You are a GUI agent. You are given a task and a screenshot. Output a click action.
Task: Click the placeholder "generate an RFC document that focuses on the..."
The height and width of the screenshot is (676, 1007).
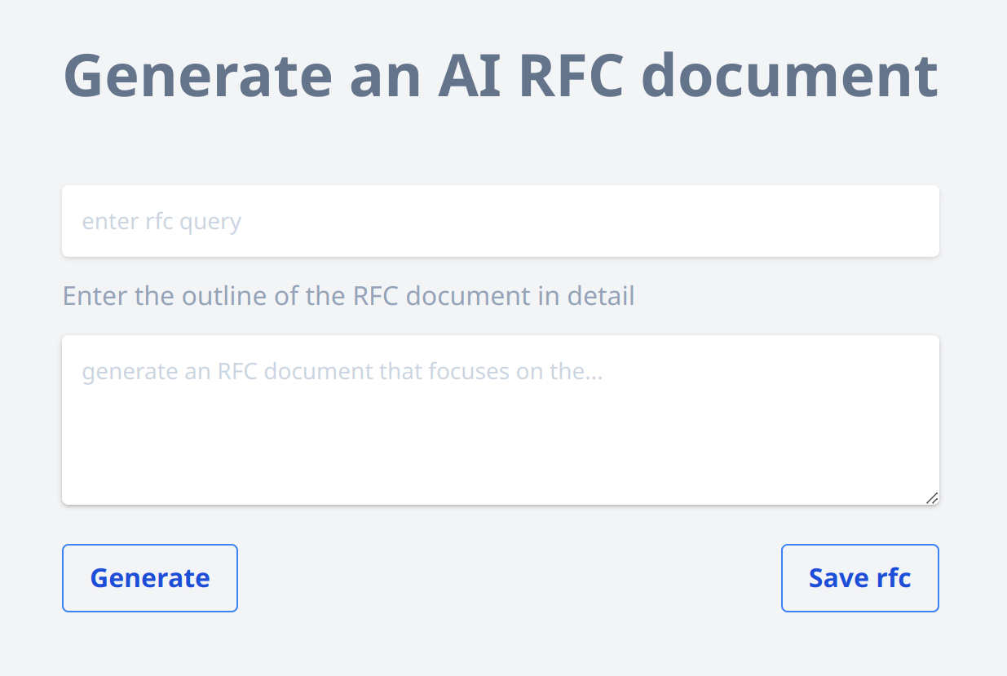[x=341, y=371]
